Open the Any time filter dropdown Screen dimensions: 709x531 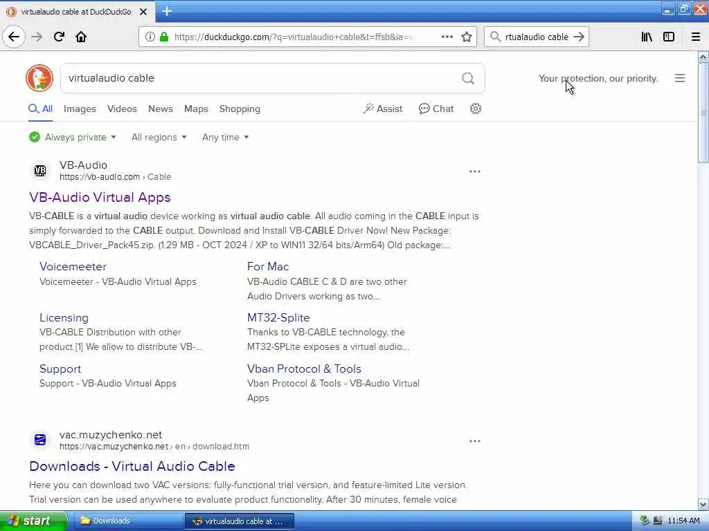225,138
